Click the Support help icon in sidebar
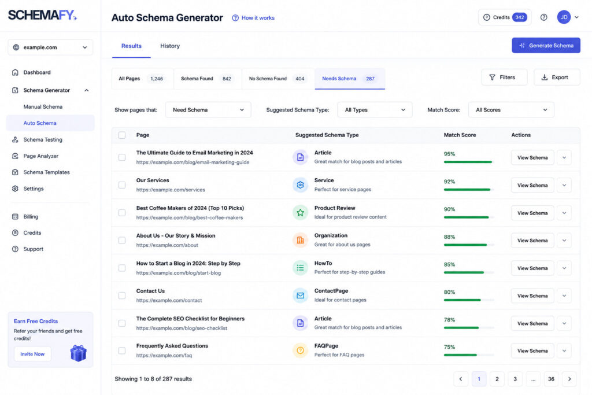The width and height of the screenshot is (592, 395). (15, 249)
